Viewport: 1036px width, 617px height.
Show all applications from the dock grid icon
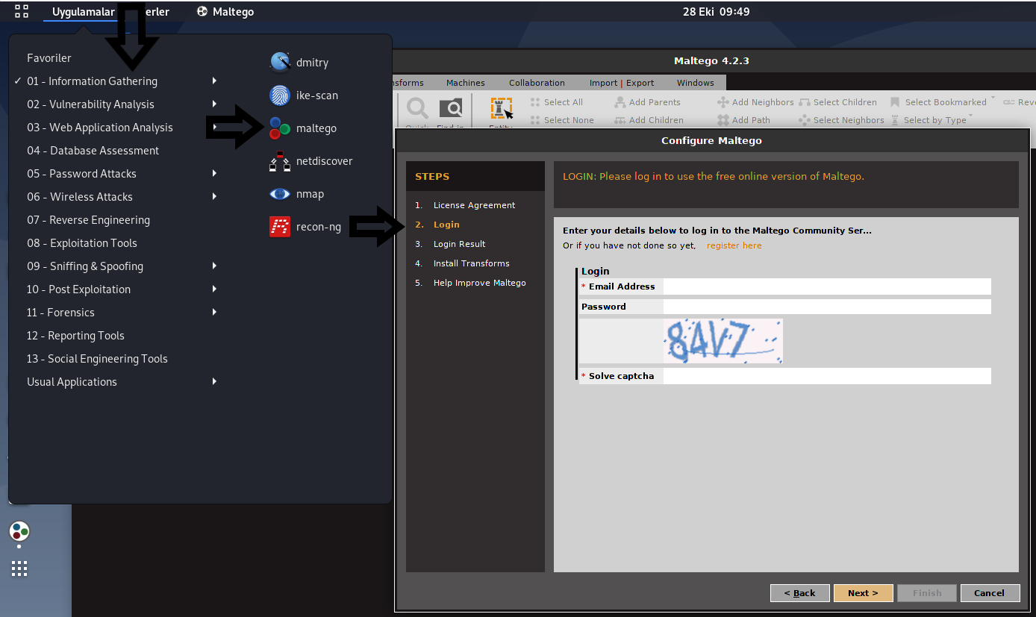click(19, 569)
